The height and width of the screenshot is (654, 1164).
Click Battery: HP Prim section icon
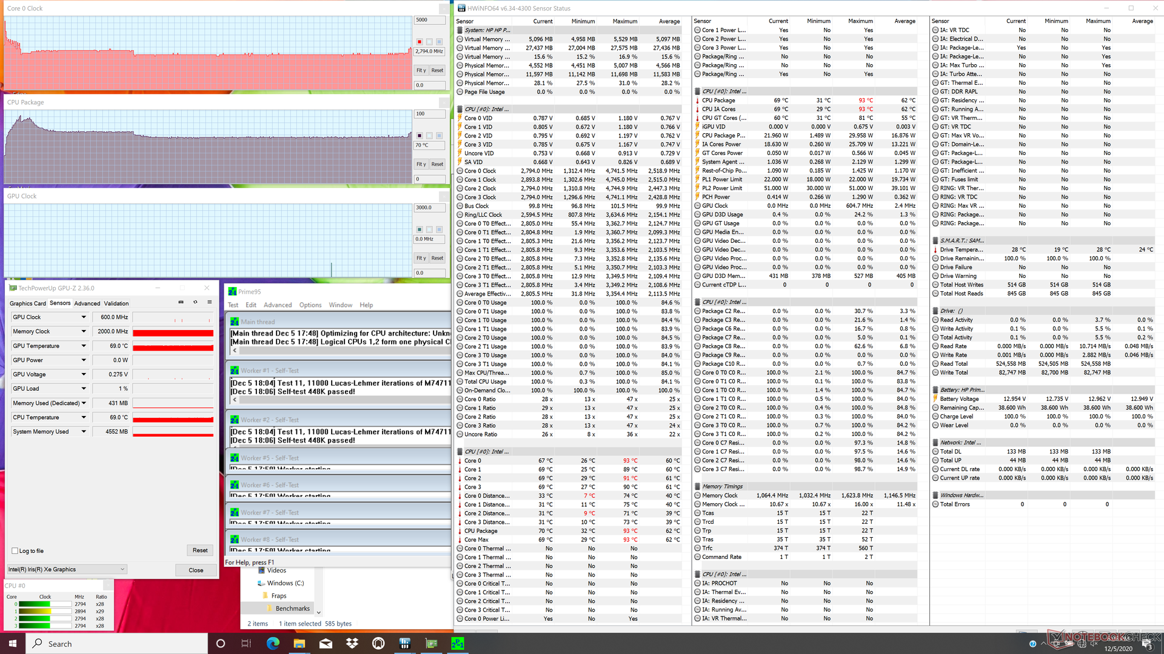[x=935, y=390]
